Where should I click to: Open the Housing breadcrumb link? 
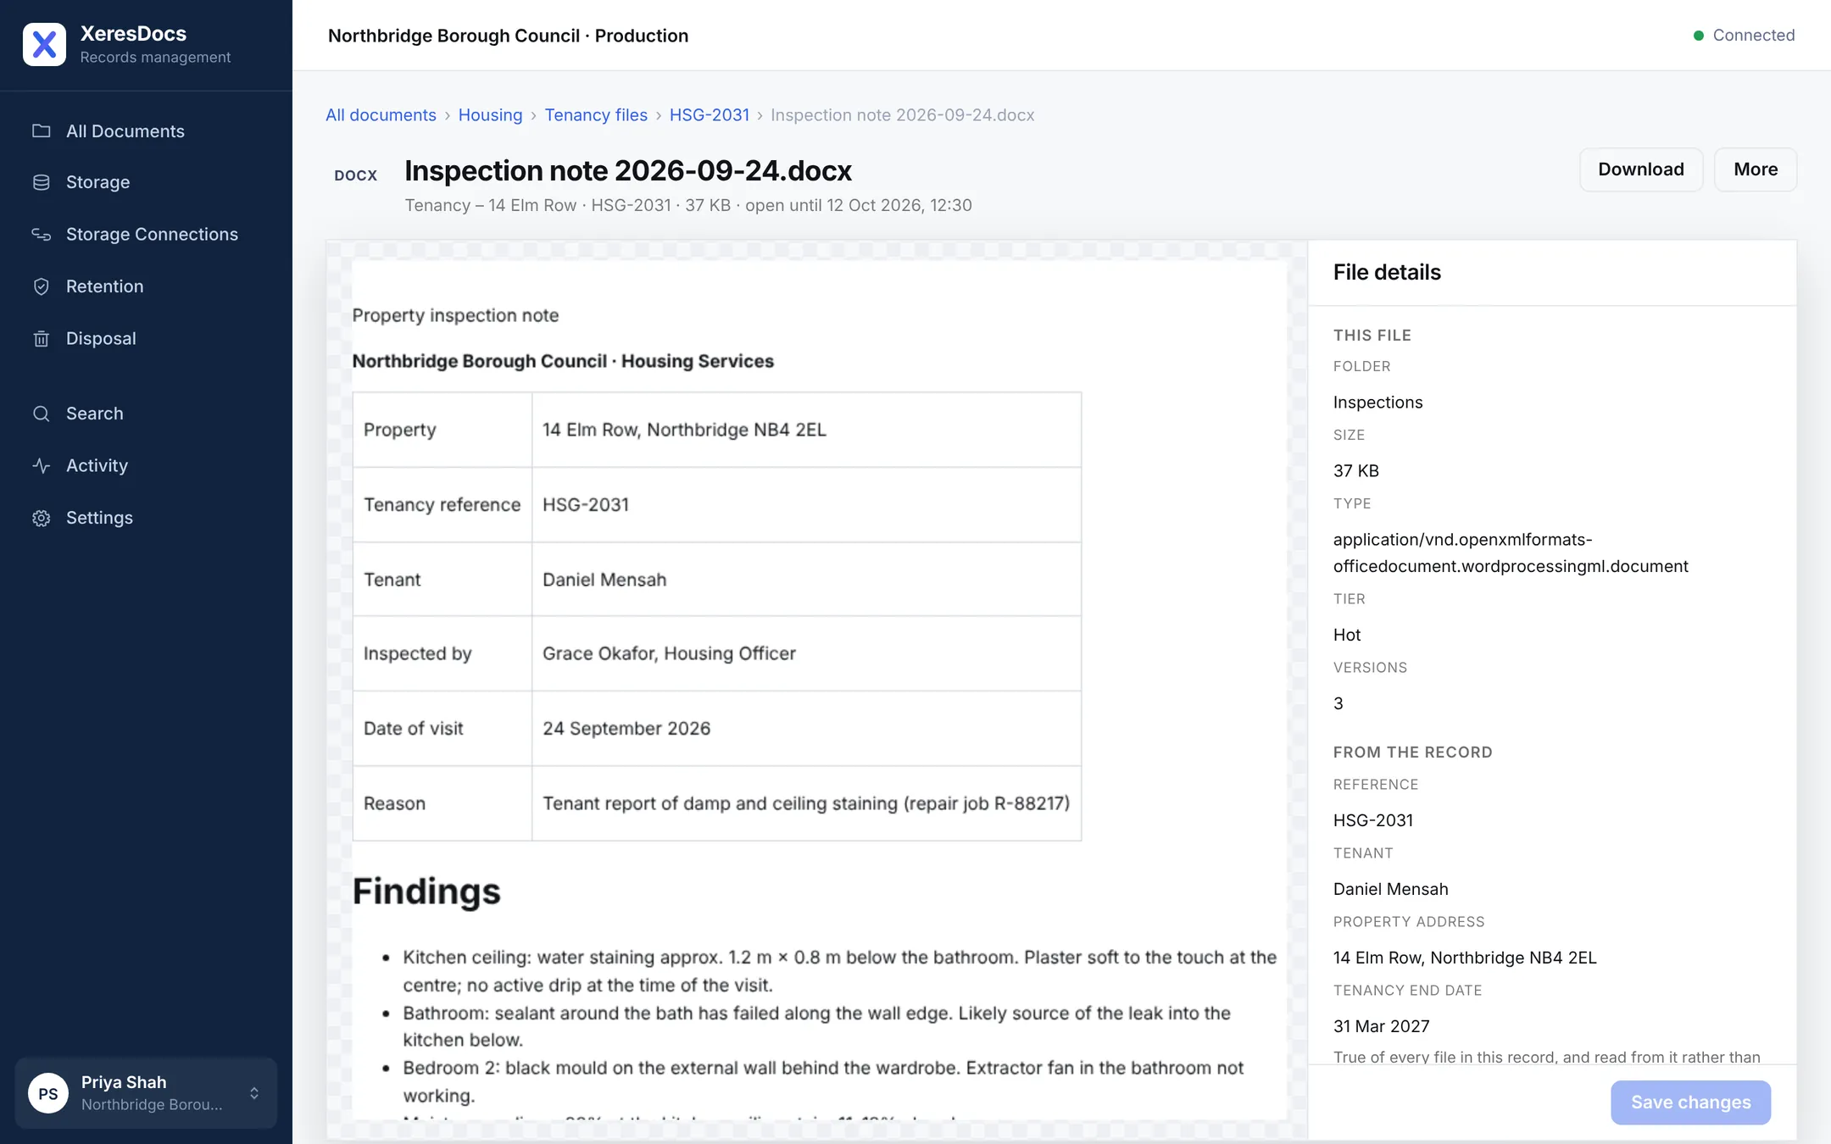click(490, 115)
